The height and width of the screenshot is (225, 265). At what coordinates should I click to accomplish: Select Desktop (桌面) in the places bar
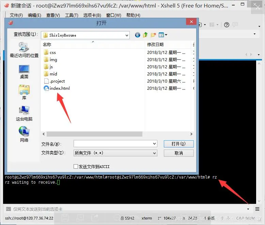pos(24,72)
